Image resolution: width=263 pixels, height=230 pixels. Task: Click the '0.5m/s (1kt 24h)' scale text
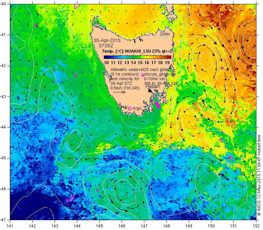[125, 88]
